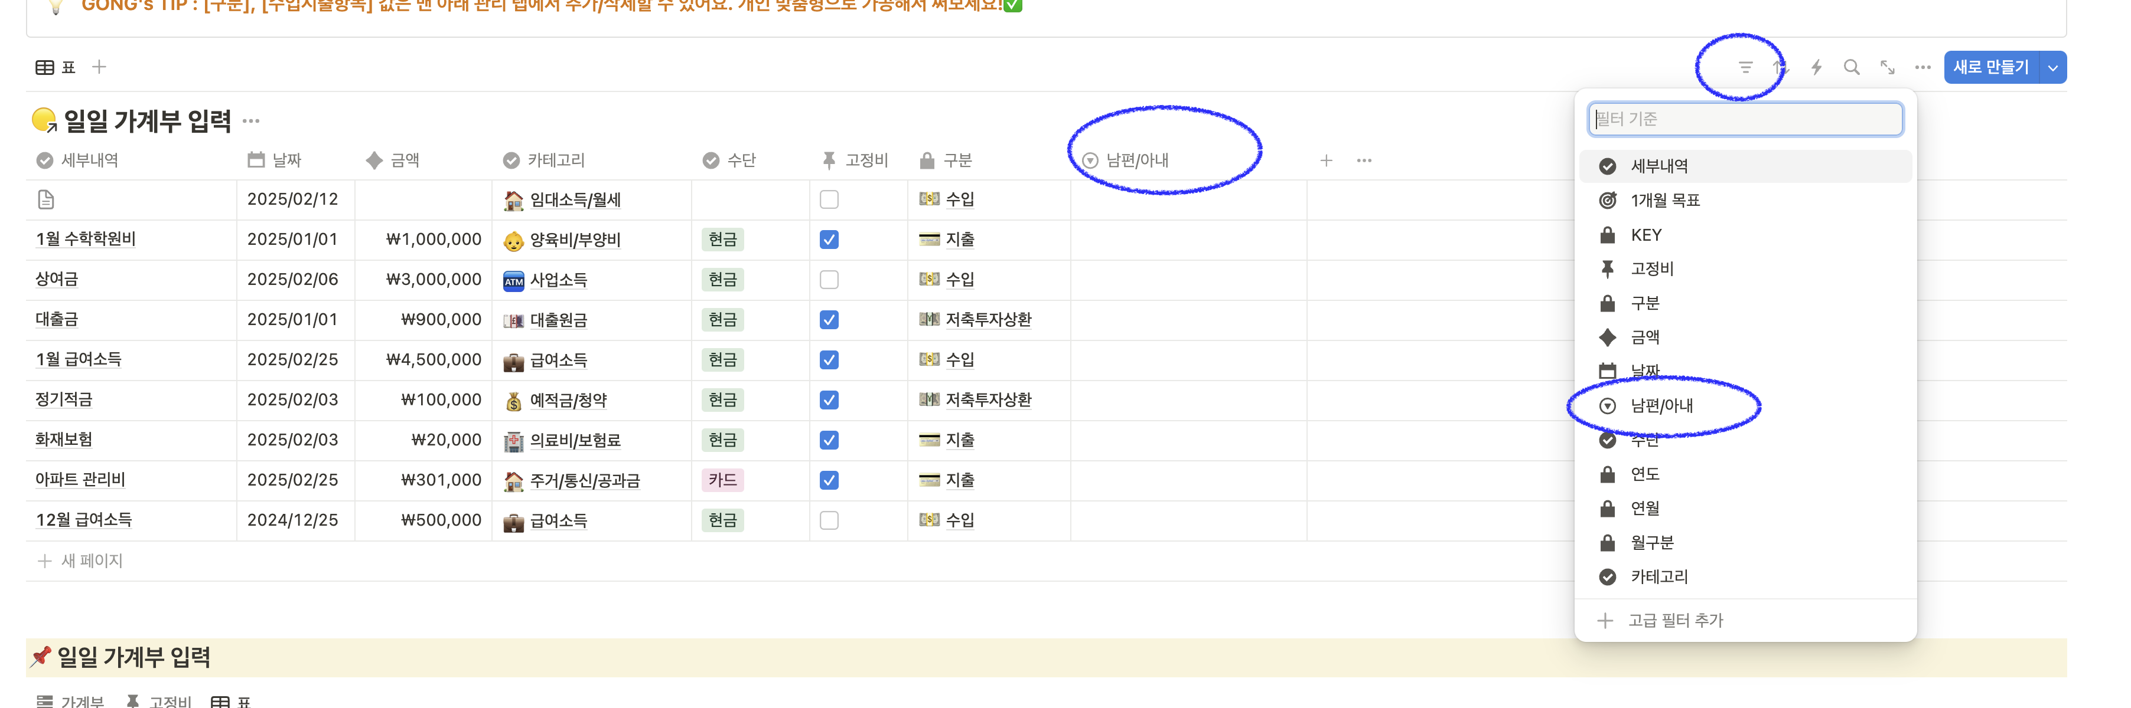Add a new view with the plus icon
This screenshot has width=2131, height=708.
click(x=99, y=67)
